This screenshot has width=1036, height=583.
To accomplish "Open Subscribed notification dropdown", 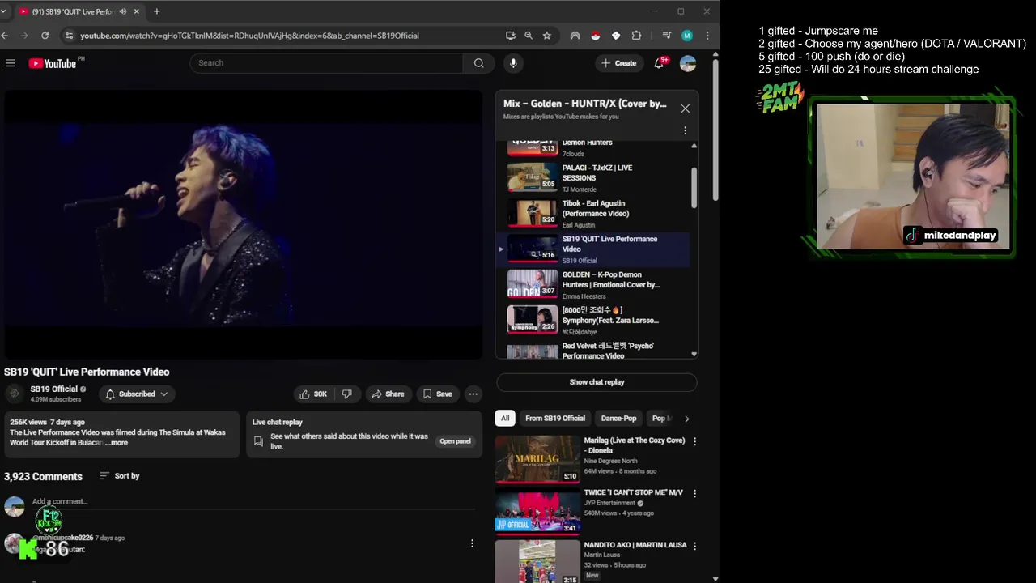I will pos(137,394).
